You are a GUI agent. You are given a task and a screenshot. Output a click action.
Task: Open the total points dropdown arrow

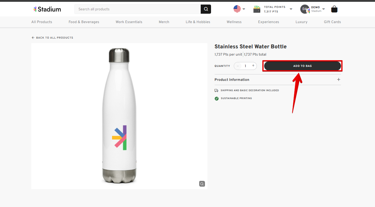(x=291, y=9)
